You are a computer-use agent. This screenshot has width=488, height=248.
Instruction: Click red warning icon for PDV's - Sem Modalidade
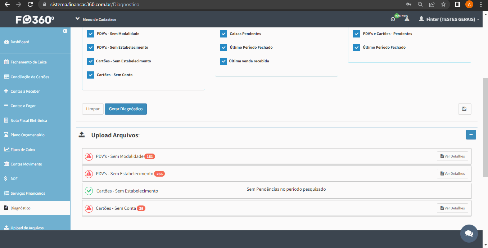[x=89, y=156]
